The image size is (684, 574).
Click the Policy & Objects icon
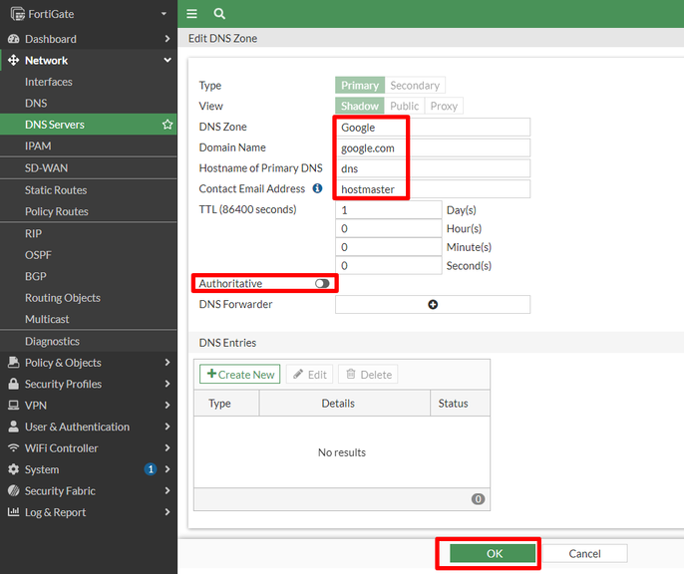click(x=14, y=362)
